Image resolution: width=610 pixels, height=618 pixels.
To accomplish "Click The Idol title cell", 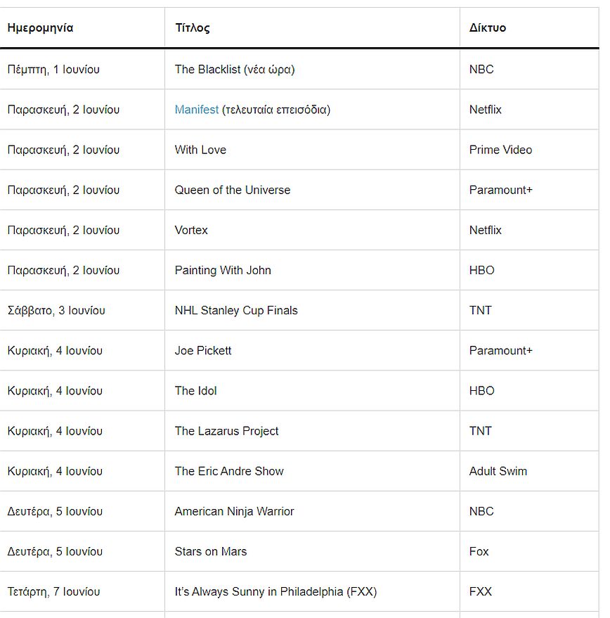I will pos(196,391).
